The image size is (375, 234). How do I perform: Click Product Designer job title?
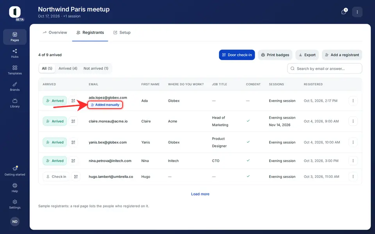pos(219,142)
